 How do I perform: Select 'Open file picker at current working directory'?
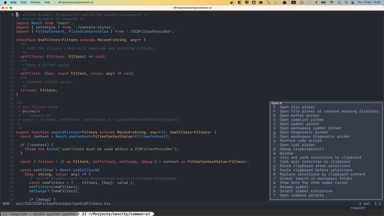tap(326, 111)
